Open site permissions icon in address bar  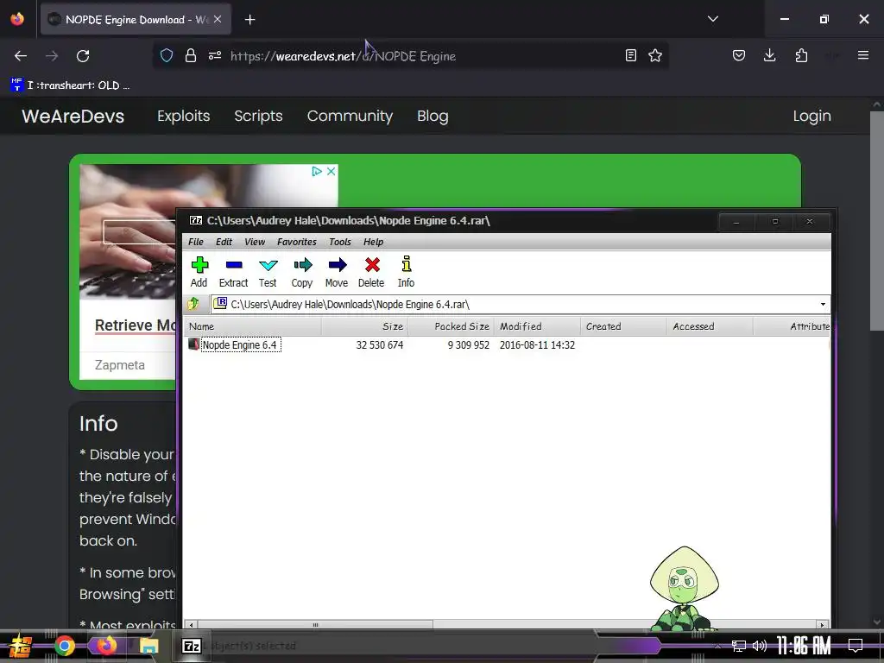click(215, 56)
